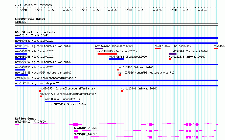Open nsv3219074 (Chaisson2019) variant label
Screen dimensions: 225x140
[173, 46]
